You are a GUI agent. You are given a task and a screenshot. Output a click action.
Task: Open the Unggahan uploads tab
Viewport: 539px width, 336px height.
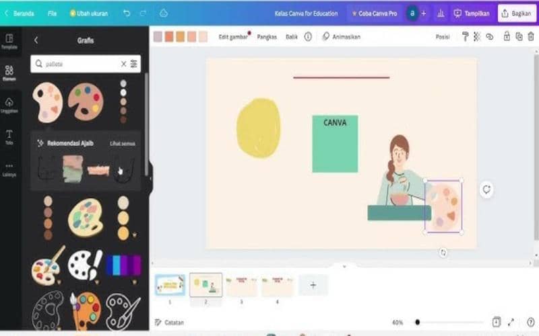9,106
